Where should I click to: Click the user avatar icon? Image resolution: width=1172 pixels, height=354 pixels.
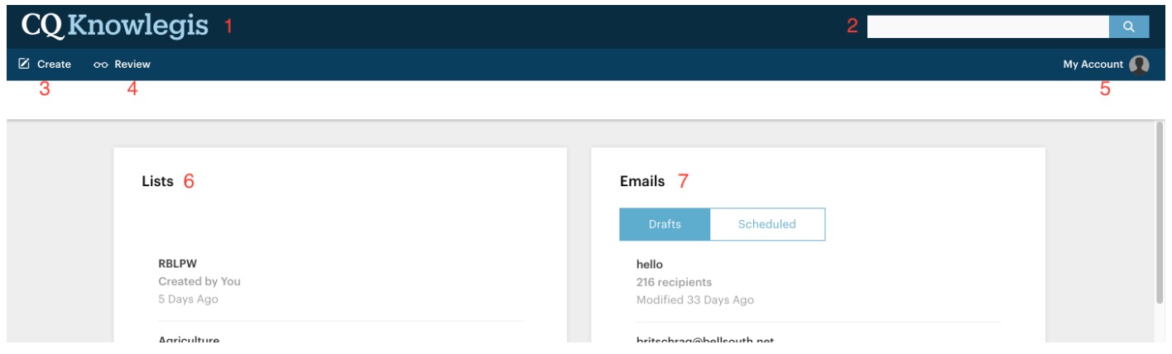(x=1140, y=65)
